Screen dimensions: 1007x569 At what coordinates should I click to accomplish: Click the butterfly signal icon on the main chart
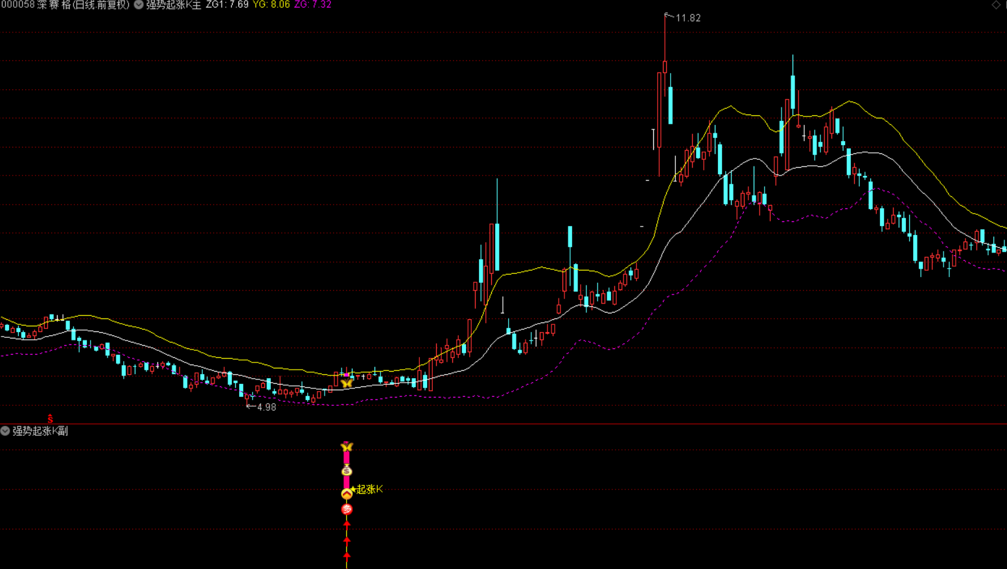pyautogui.click(x=347, y=383)
